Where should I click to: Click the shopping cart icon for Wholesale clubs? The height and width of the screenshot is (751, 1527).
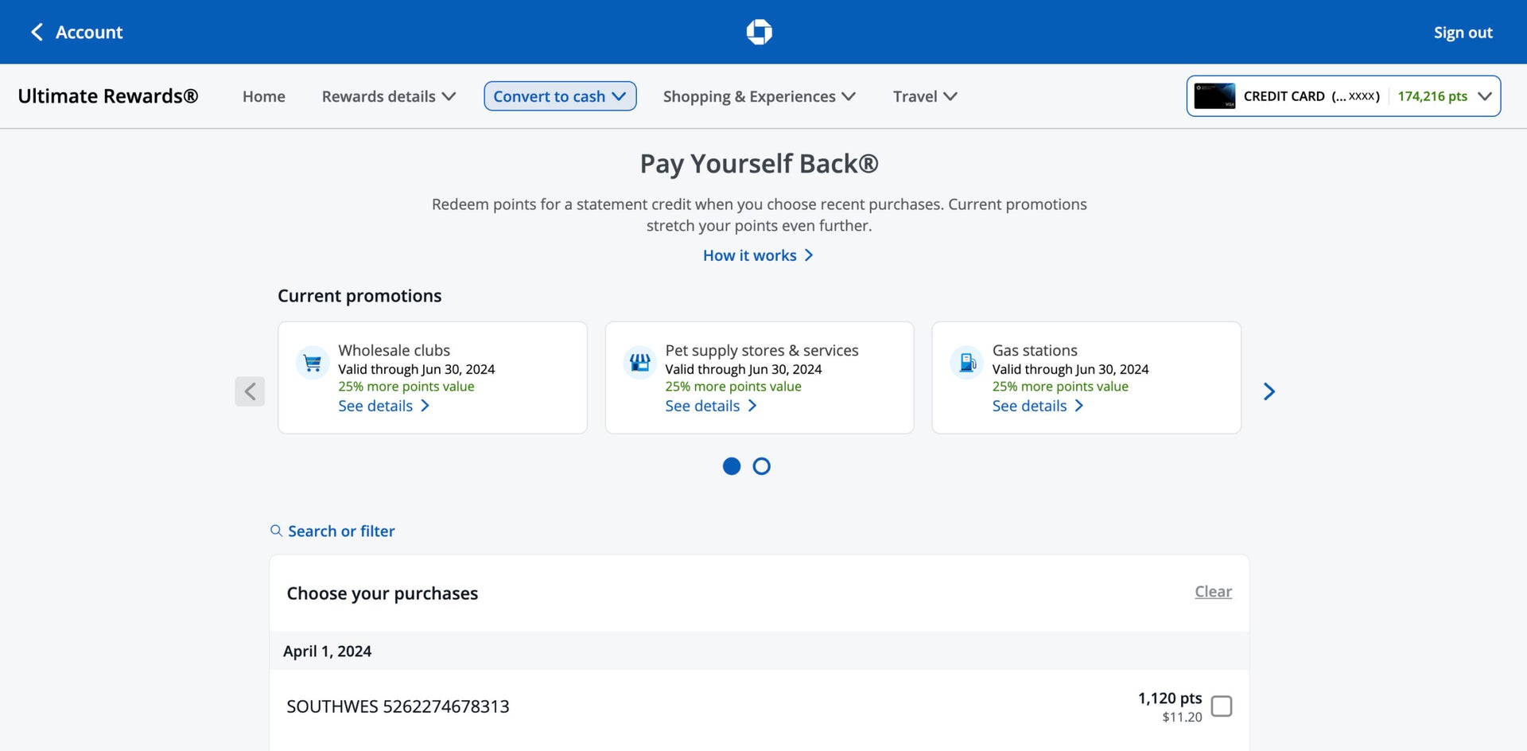(x=312, y=362)
